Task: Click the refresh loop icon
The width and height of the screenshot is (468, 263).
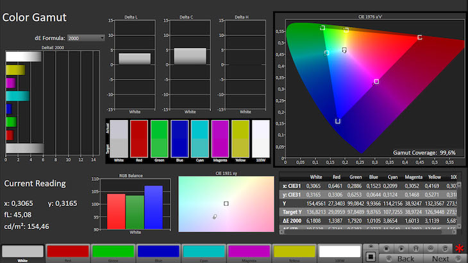Action: coord(445,248)
